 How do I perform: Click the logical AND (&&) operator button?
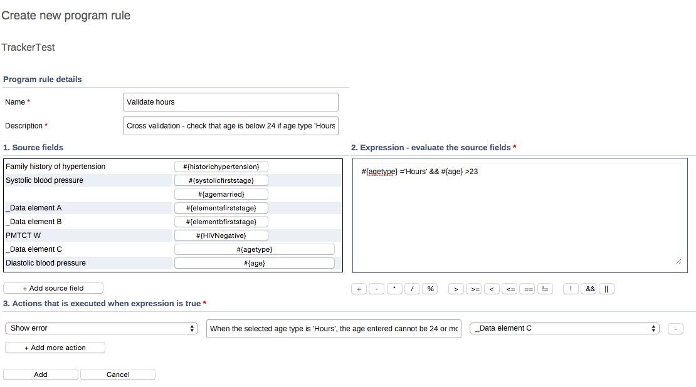(589, 289)
